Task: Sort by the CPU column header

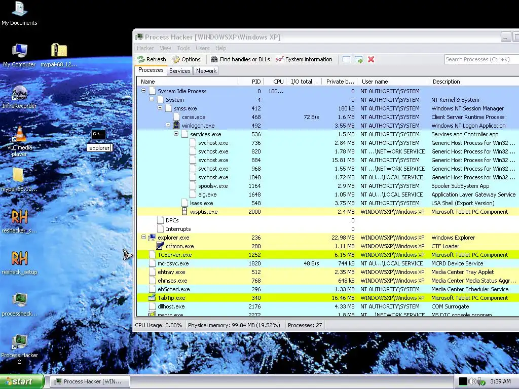Action: pyautogui.click(x=274, y=82)
